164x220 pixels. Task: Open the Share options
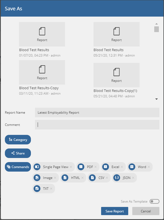(18, 153)
